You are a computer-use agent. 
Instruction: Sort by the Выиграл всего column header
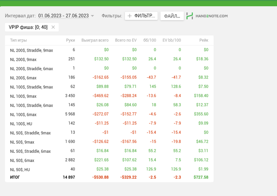[95, 40]
